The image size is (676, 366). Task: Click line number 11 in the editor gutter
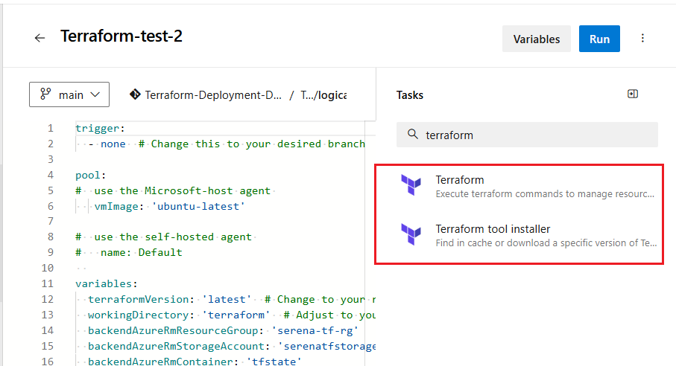pos(48,283)
